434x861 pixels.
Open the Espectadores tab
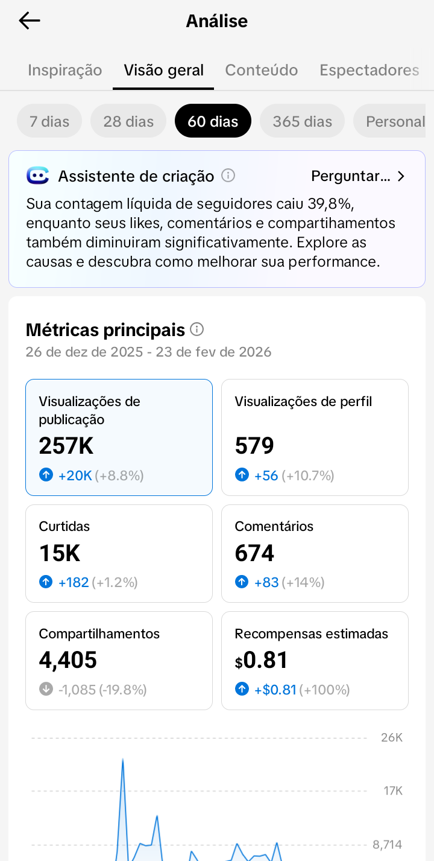click(x=369, y=70)
